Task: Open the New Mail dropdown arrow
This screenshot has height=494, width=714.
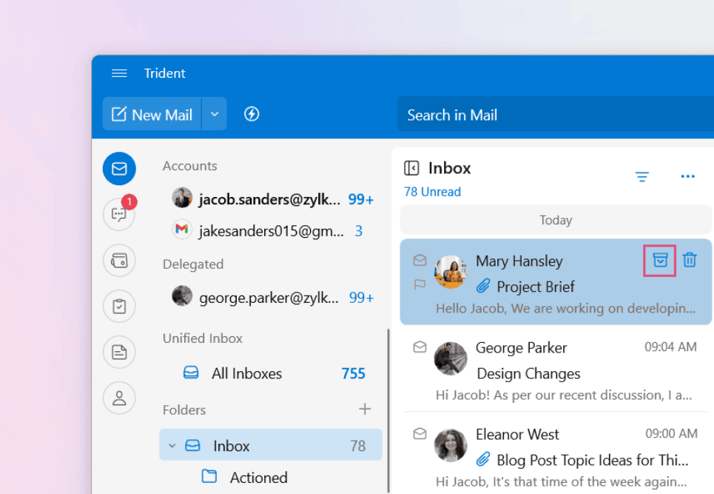Action: pyautogui.click(x=215, y=114)
